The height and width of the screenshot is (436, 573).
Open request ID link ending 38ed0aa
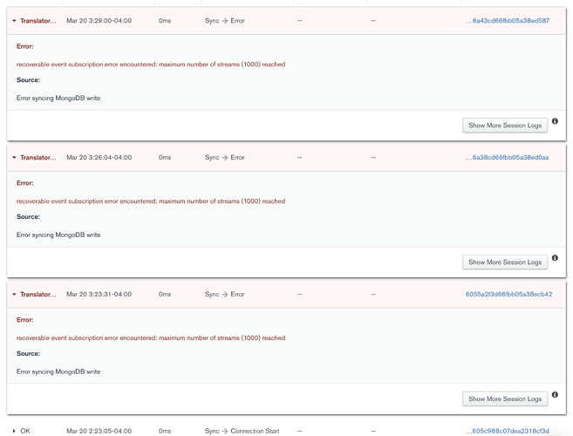coord(508,158)
